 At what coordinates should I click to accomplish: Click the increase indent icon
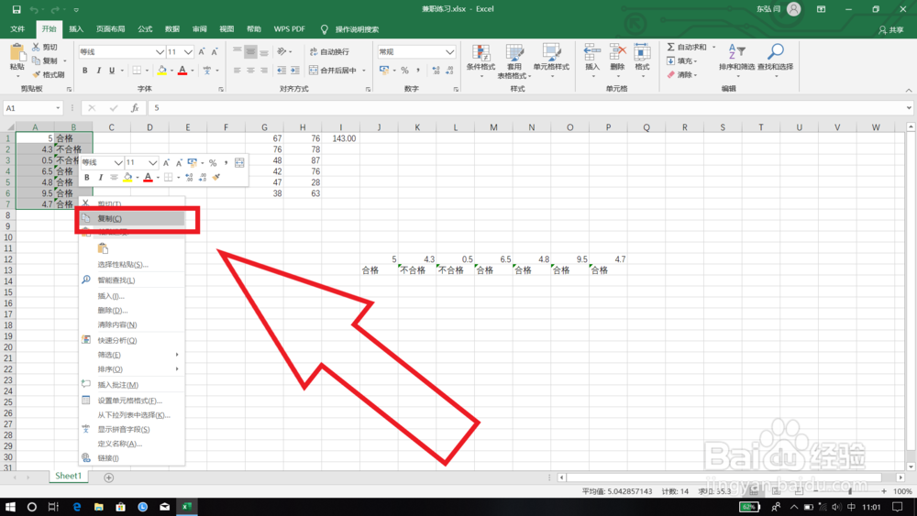tap(294, 71)
